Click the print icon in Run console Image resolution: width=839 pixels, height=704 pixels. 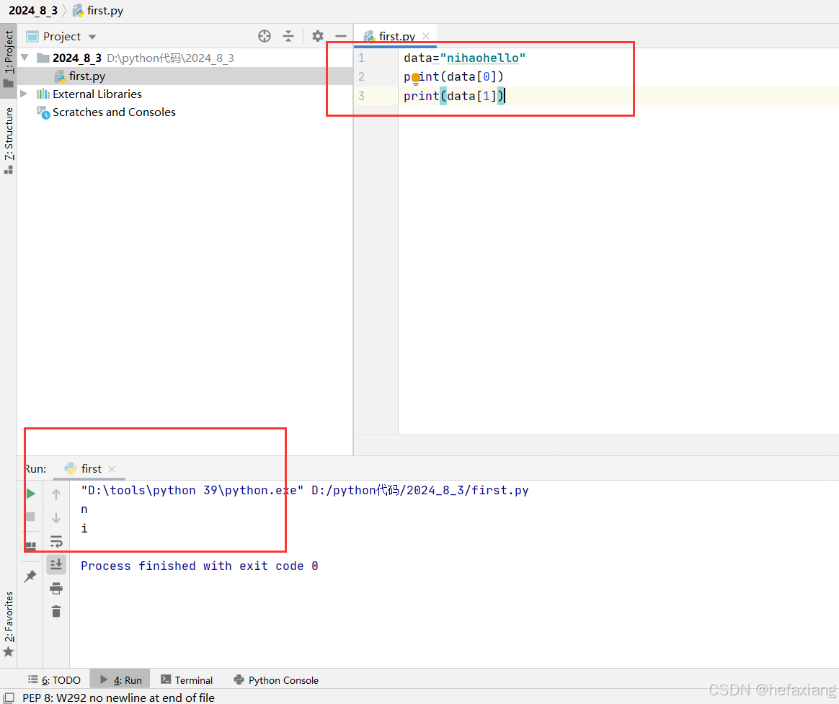coord(56,589)
